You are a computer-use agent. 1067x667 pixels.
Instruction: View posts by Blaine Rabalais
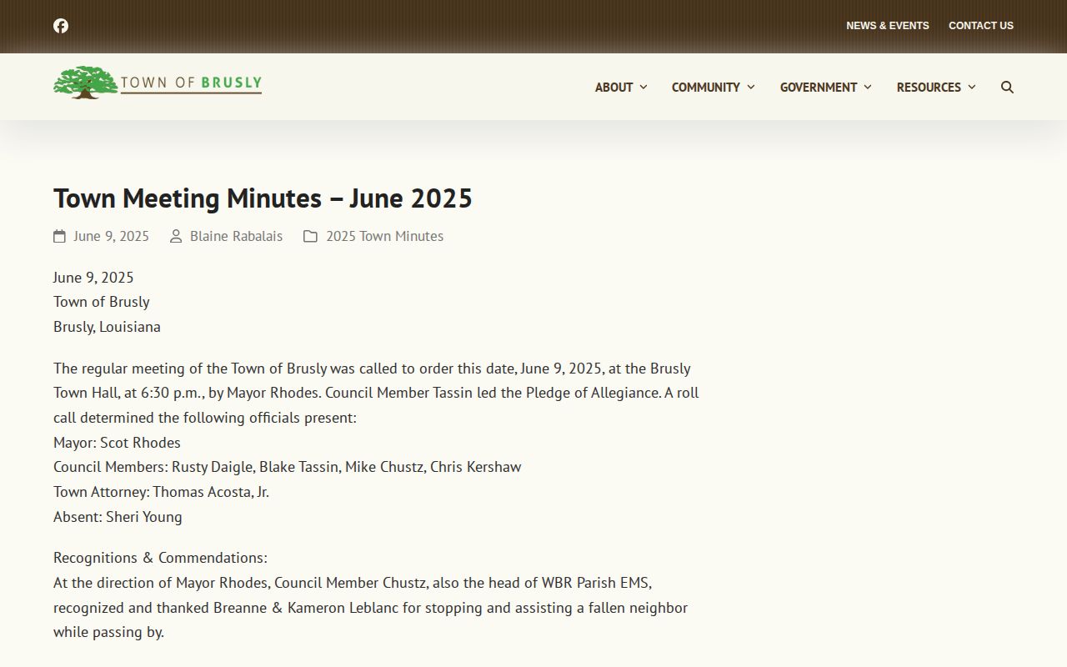point(236,237)
